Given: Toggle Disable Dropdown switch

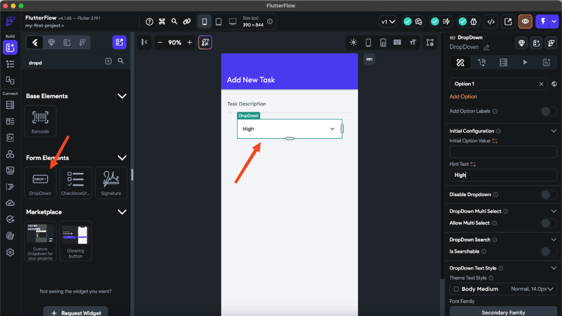Looking at the screenshot, I should point(548,195).
